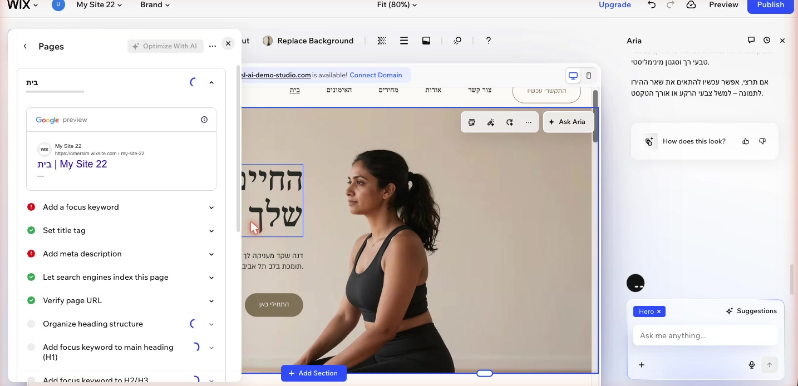Click the Google preview info icon

click(x=204, y=120)
